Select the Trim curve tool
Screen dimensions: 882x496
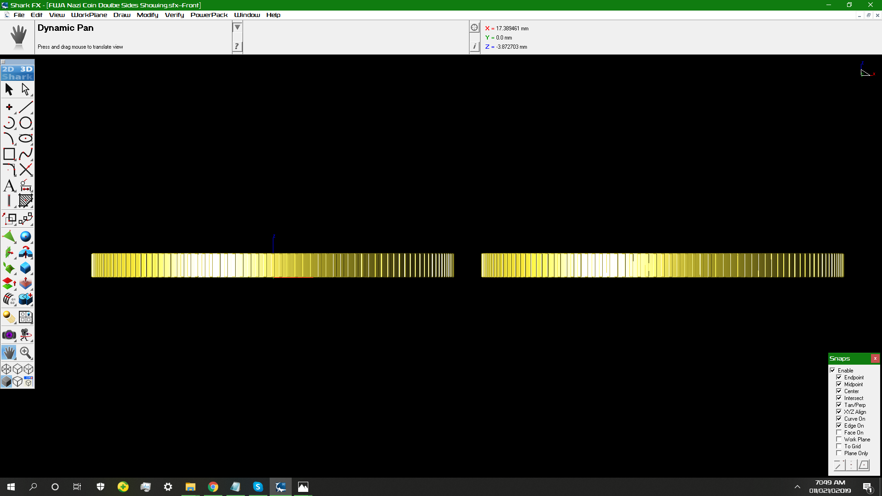click(x=26, y=169)
